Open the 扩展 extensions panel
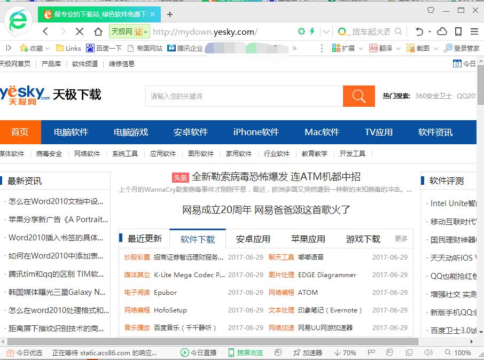Screen dimensions: 484x360 click(x=342, y=48)
